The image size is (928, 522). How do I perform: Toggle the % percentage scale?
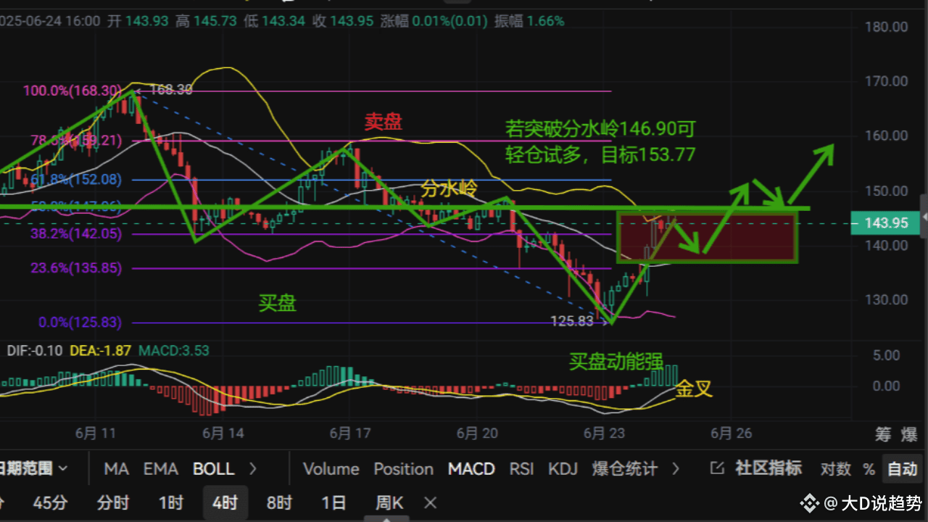869,469
